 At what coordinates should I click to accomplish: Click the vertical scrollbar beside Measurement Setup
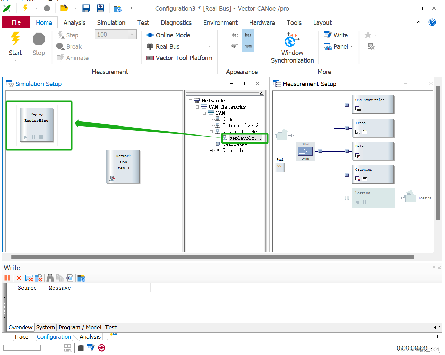438,153
